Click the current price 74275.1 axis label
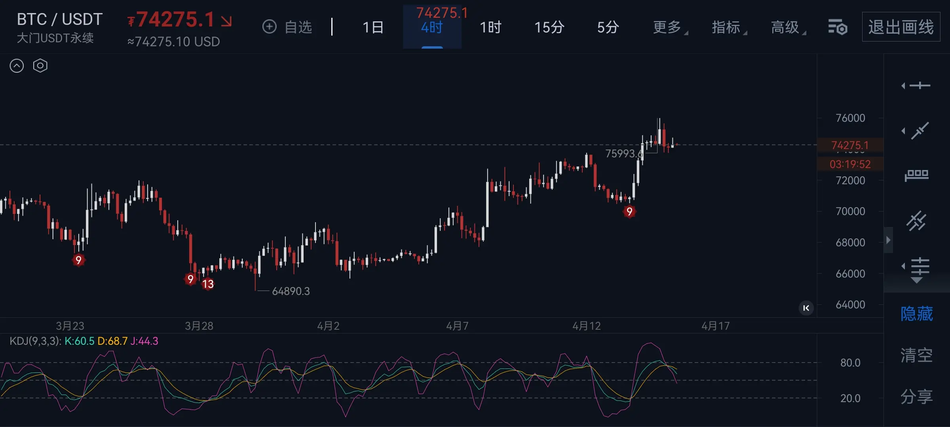 [x=850, y=145]
